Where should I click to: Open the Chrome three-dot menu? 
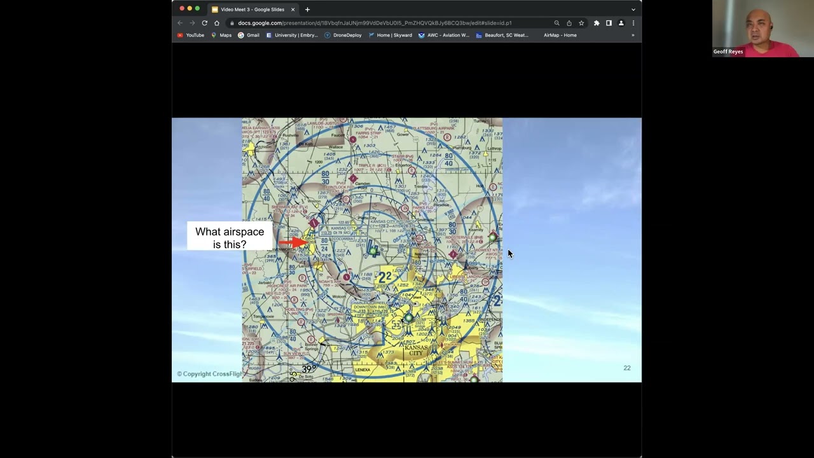tap(633, 23)
